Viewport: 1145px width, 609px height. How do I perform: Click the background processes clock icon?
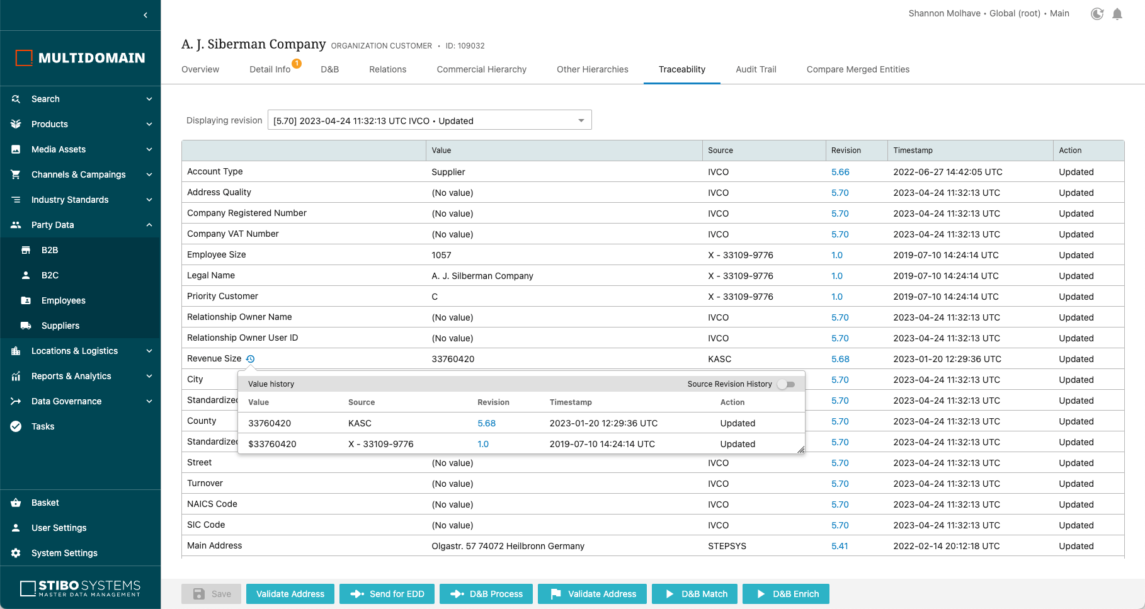tap(1097, 14)
